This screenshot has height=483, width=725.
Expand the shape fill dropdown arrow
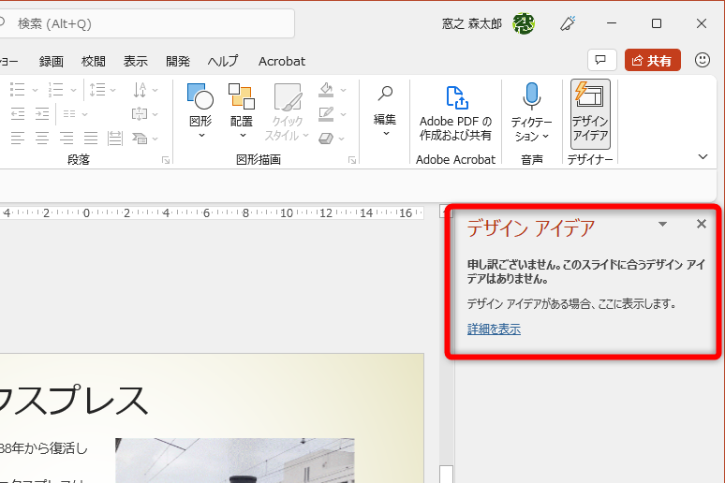point(343,90)
